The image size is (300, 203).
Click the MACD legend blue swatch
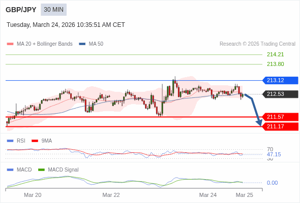pyautogui.click(x=10, y=170)
